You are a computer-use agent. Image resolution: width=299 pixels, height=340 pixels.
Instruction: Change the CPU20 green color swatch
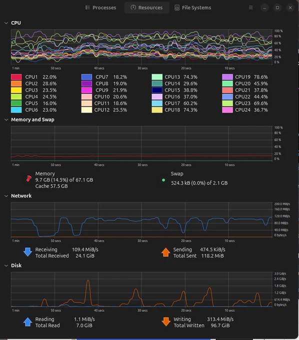(x=227, y=83)
